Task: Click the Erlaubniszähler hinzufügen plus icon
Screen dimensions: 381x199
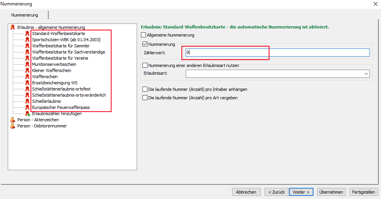Action: coord(27,114)
